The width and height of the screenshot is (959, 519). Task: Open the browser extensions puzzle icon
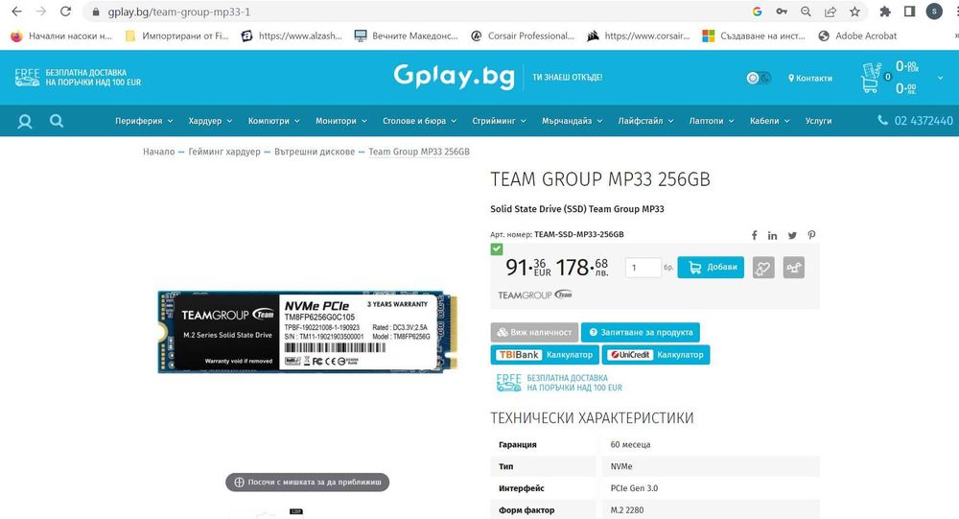pos(885,12)
